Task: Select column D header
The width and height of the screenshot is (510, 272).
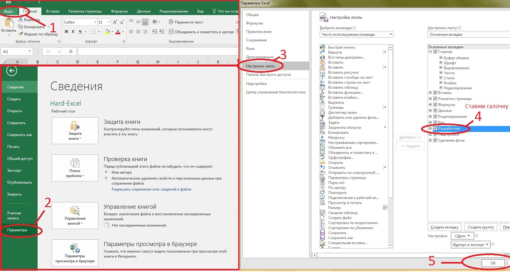Action: (77, 62)
